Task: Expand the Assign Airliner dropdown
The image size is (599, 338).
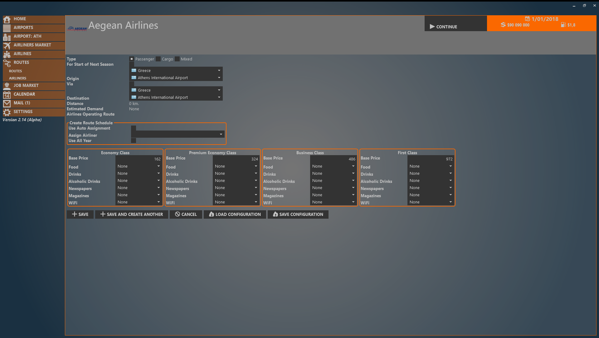Action: [178, 134]
